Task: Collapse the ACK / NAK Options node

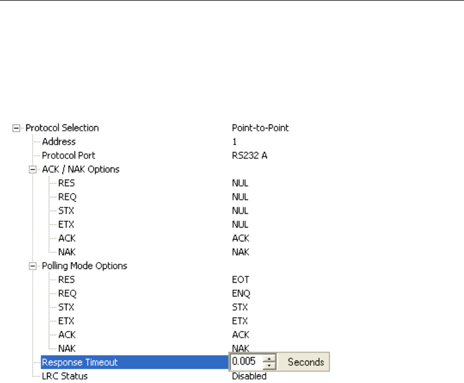Action: pyautogui.click(x=33, y=170)
